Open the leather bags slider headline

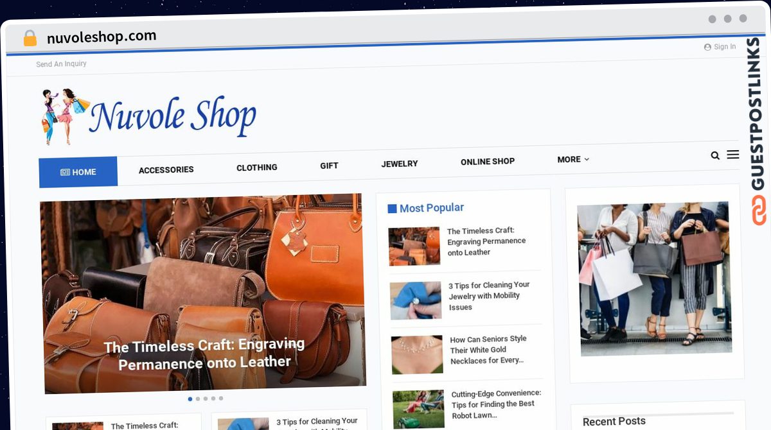(x=204, y=354)
